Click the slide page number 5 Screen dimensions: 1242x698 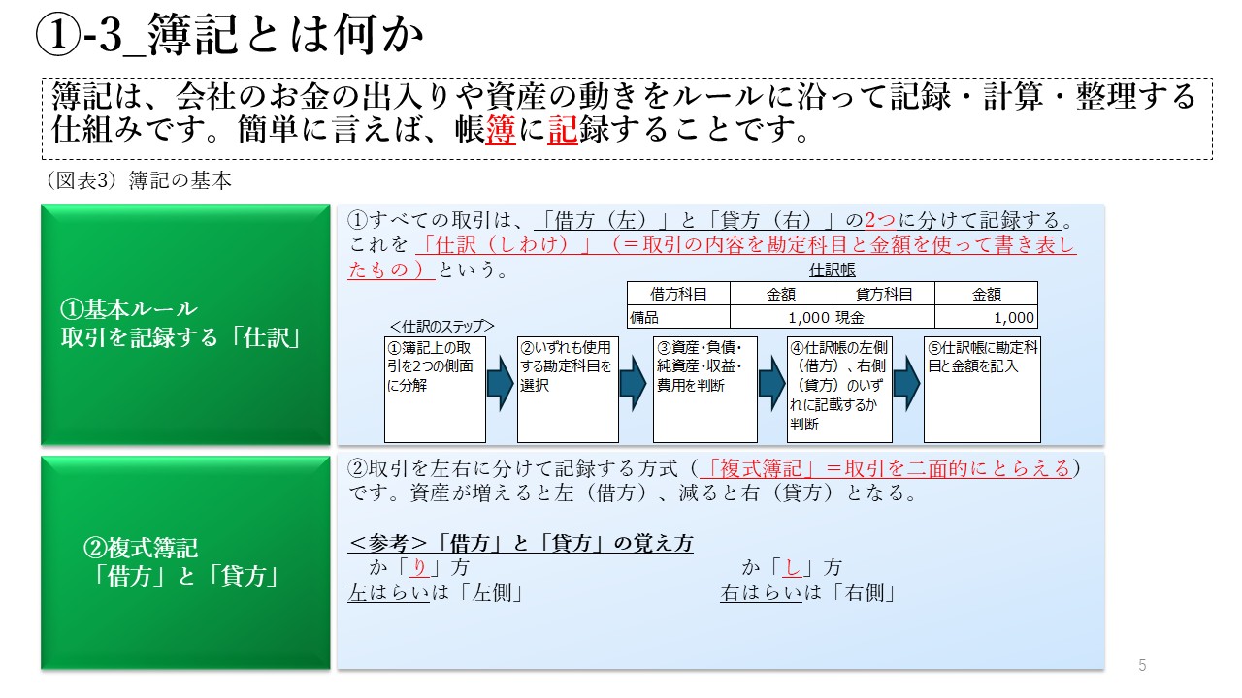1142,665
